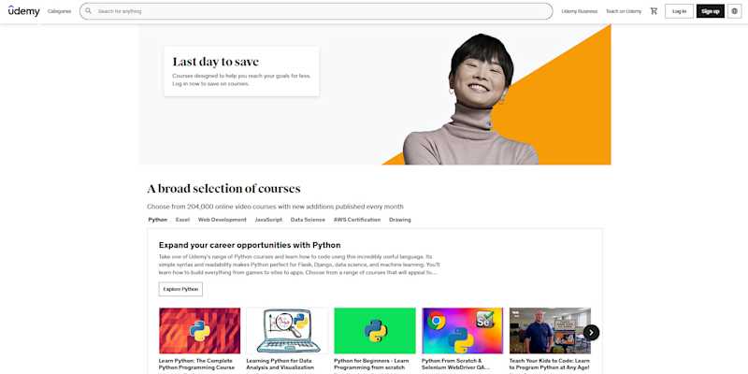Focus the Search for anything field
Screen dimensions: 748x374
pyautogui.click(x=316, y=11)
